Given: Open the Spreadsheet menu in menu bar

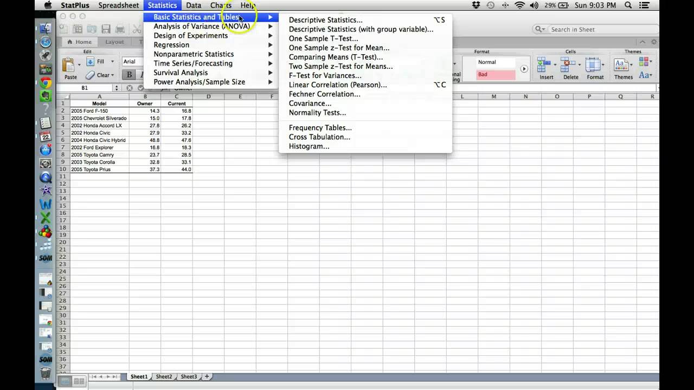Looking at the screenshot, I should pyautogui.click(x=118, y=5).
